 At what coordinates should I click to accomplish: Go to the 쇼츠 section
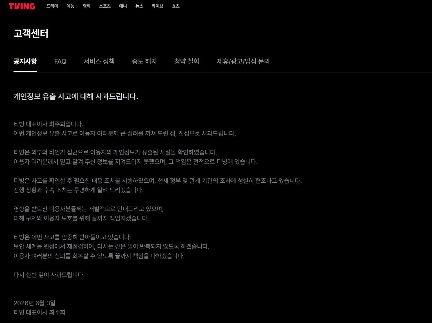pos(176,6)
